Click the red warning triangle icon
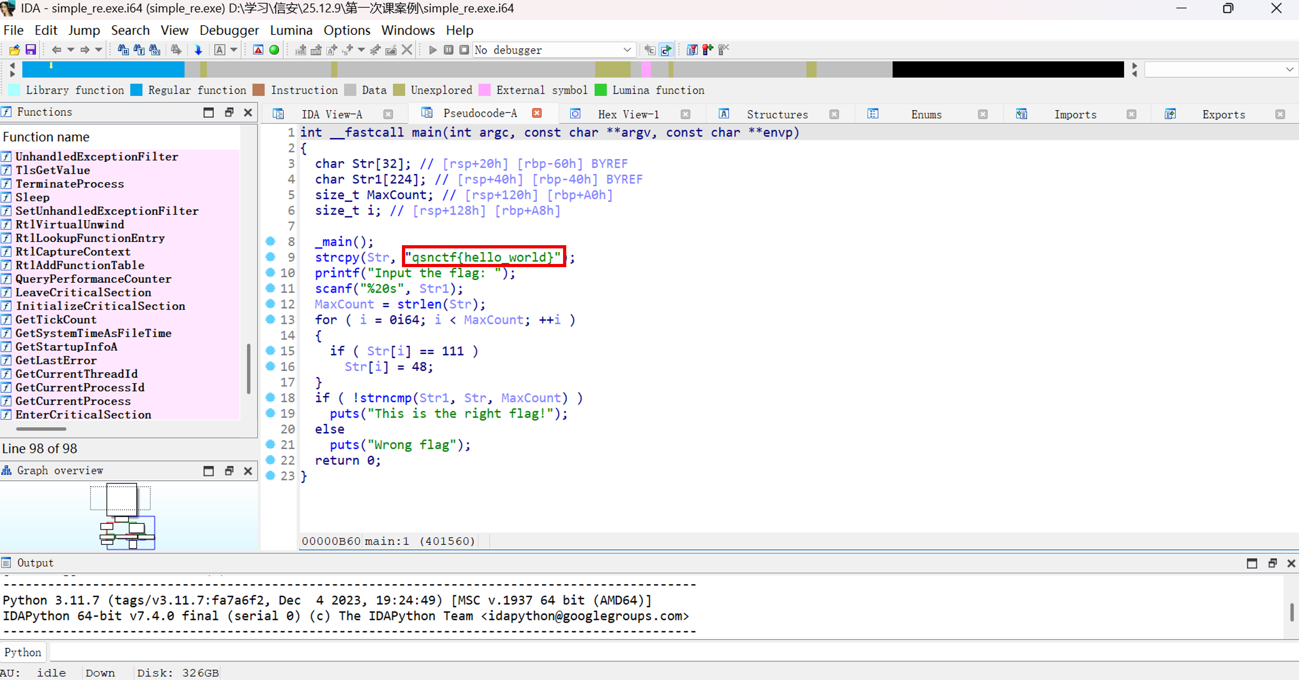The height and width of the screenshot is (681, 1299). [x=258, y=50]
